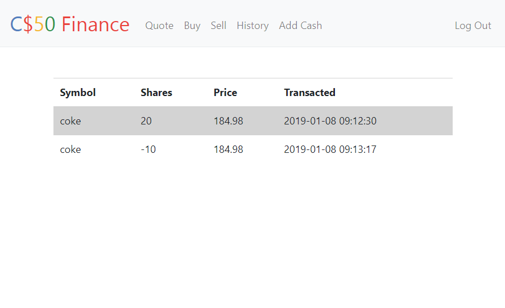Click the 20 shares cell
Image resolution: width=505 pixels, height=308 pixels.
tap(146, 121)
